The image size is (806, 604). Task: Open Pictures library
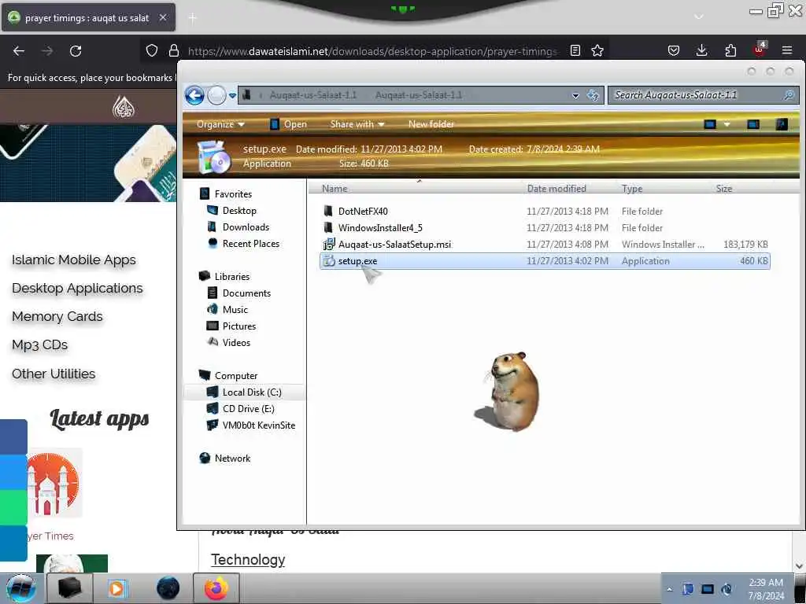click(x=239, y=326)
